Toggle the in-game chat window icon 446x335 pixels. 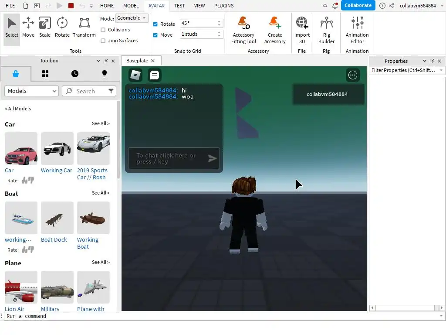pos(155,75)
